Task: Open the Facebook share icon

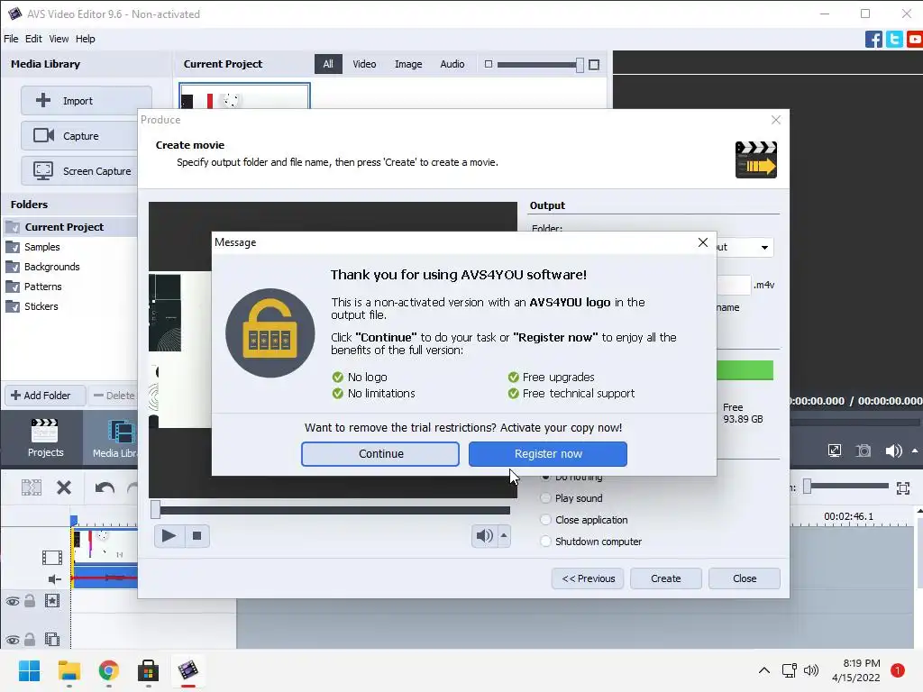Action: point(873,39)
